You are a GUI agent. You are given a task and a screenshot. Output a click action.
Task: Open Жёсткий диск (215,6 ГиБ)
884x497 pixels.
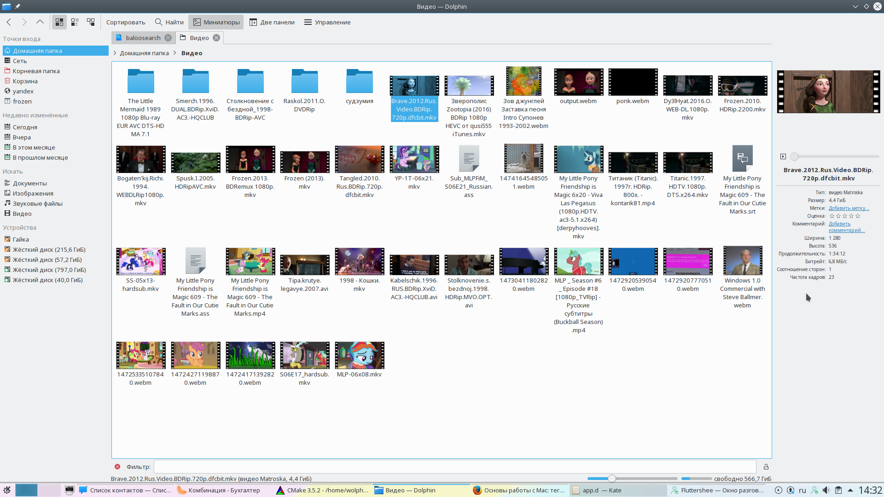coord(49,249)
